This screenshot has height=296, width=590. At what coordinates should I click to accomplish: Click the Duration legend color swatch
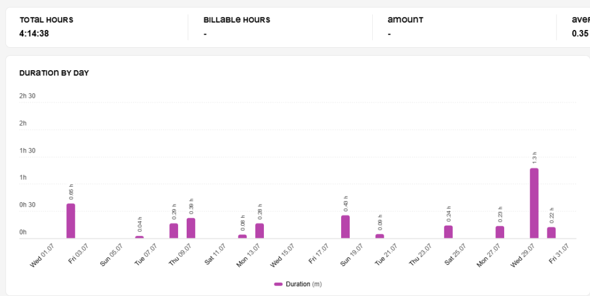coord(278,284)
